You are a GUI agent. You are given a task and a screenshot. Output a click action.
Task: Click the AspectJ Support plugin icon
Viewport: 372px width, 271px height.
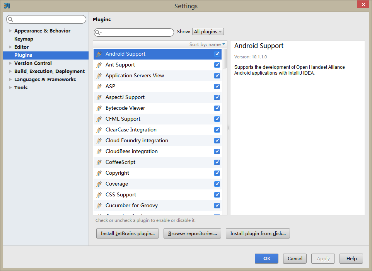click(99, 97)
